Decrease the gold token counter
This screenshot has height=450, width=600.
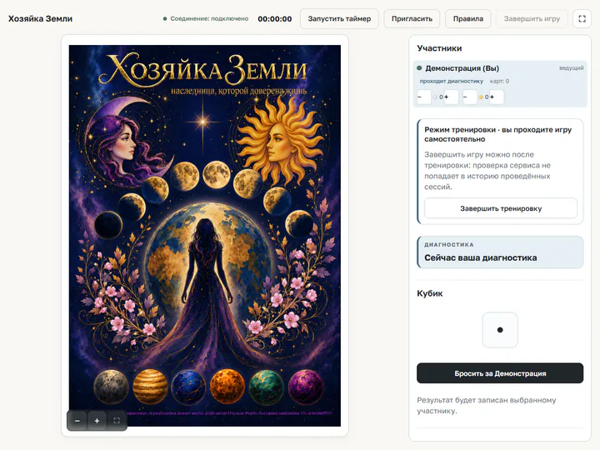point(469,97)
